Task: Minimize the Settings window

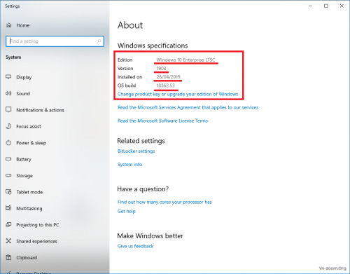Action: [310, 6]
